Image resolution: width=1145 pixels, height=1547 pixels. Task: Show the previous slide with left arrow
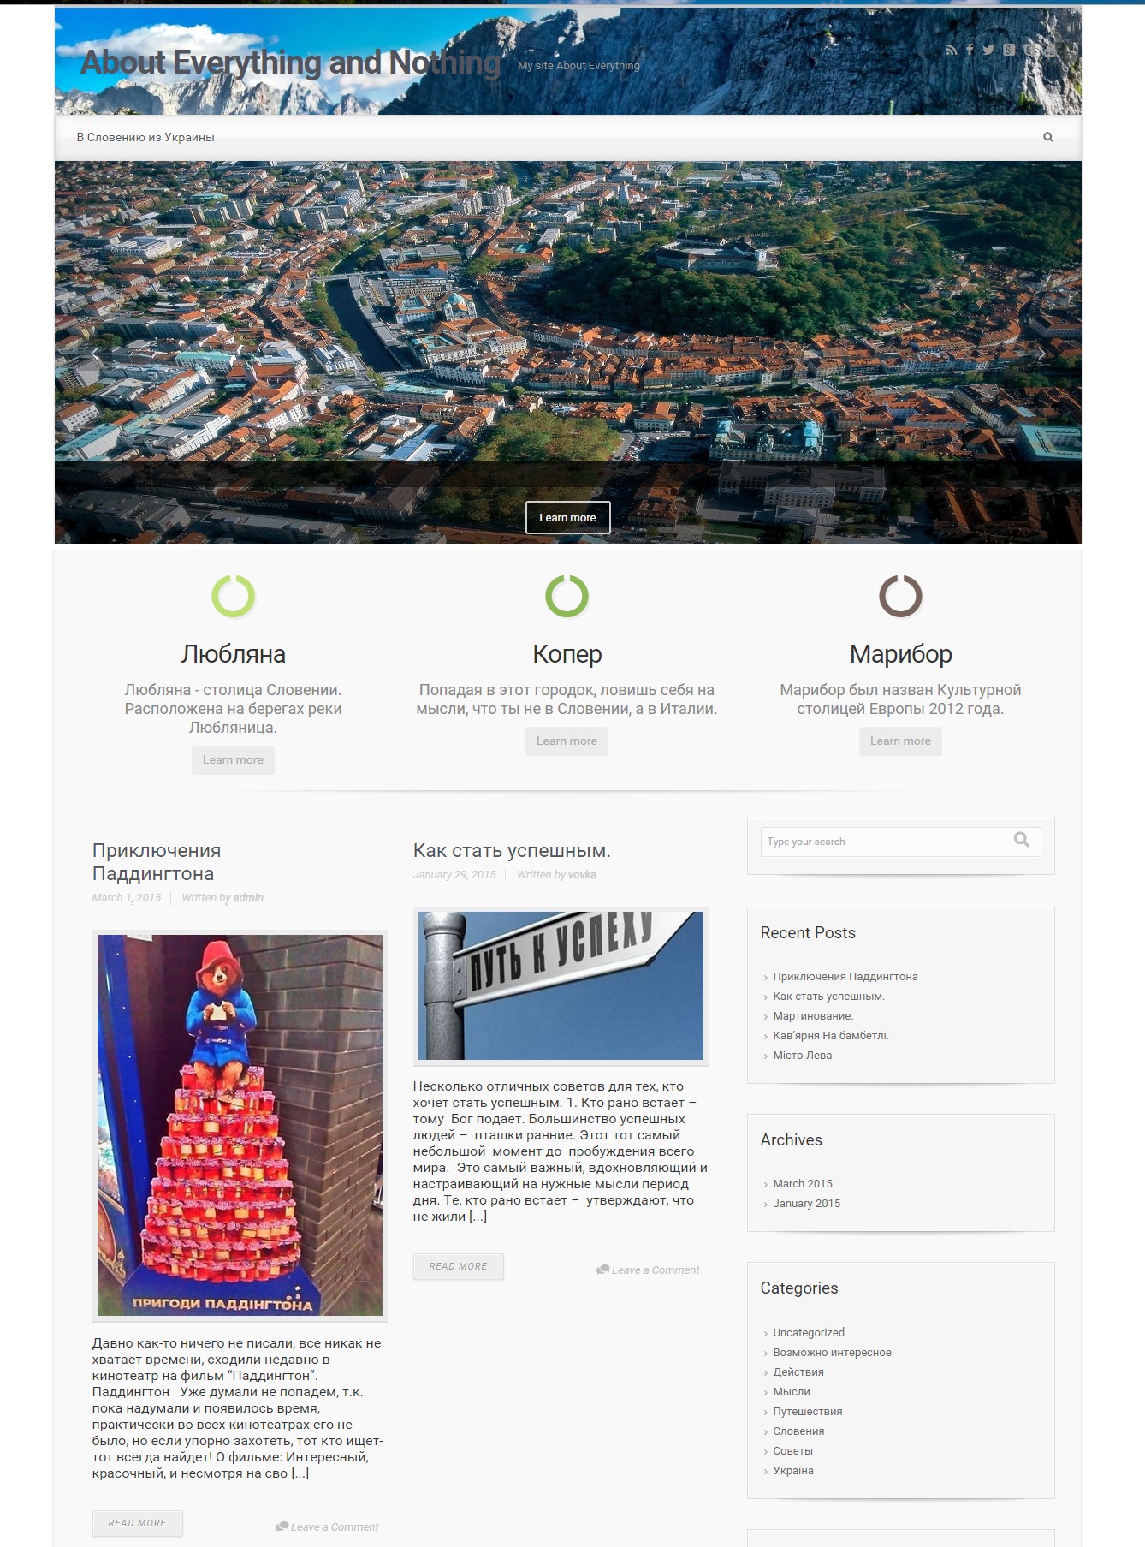pyautogui.click(x=95, y=354)
